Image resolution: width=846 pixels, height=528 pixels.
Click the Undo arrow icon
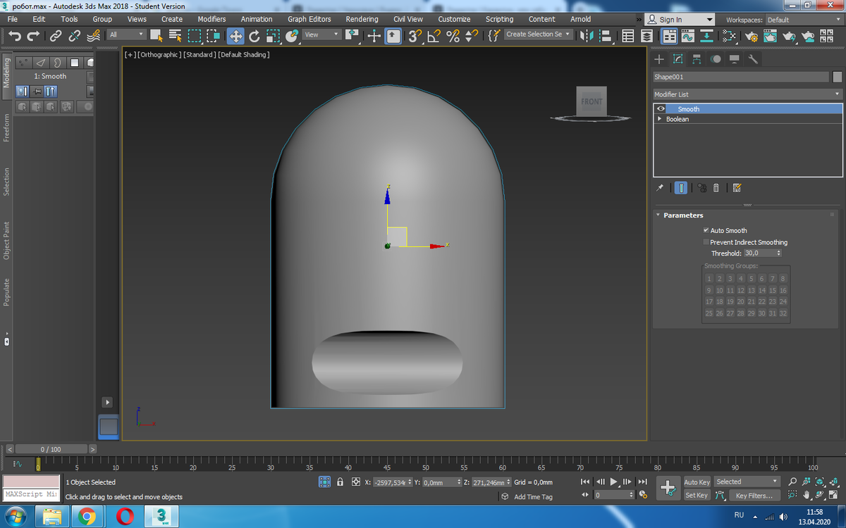tap(15, 35)
